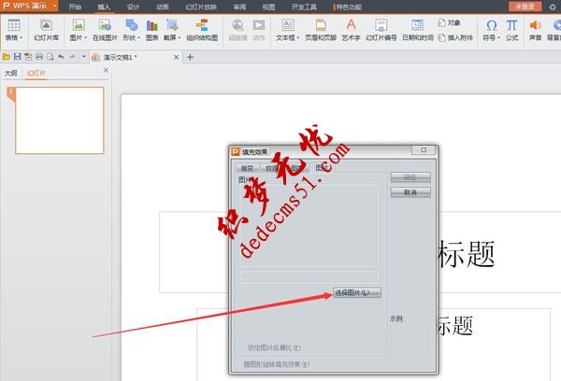Click the 在线图片 online picture icon
The width and height of the screenshot is (561, 381).
coord(105,25)
